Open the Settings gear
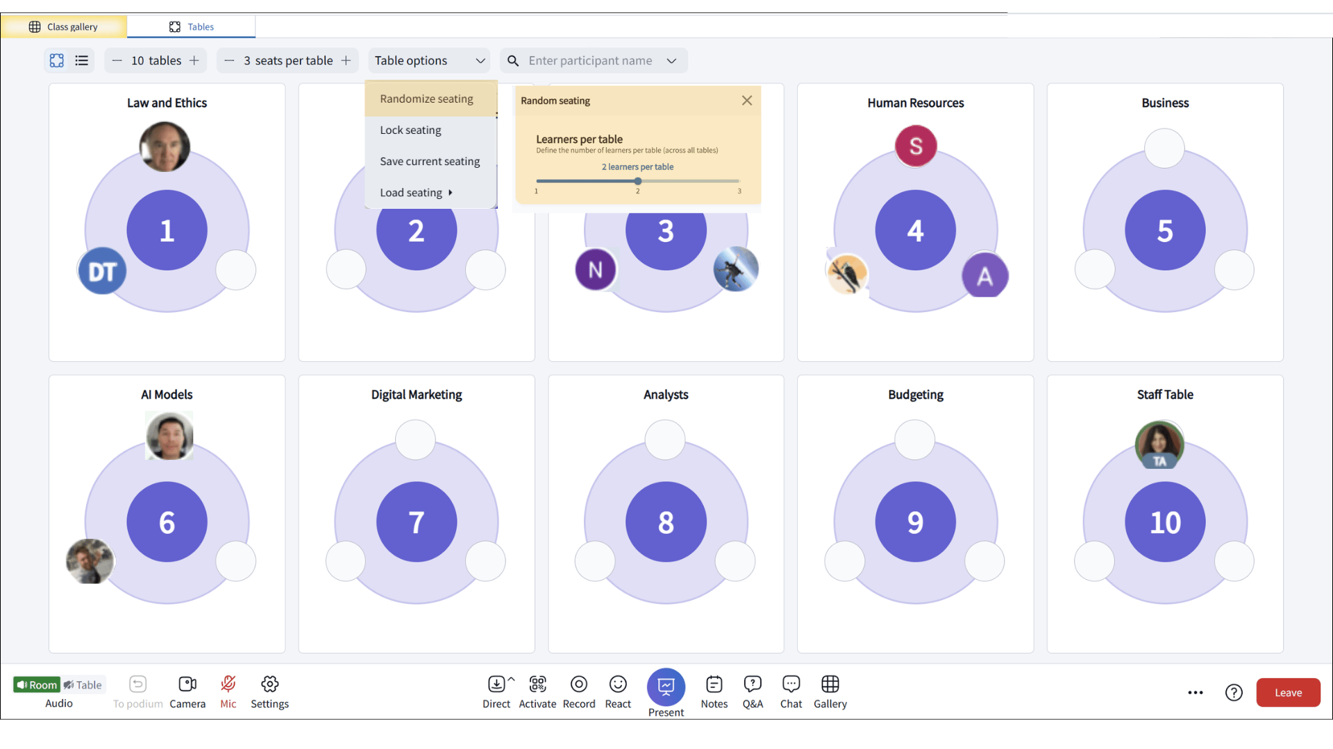Image resolution: width=1333 pixels, height=749 pixels. click(270, 685)
